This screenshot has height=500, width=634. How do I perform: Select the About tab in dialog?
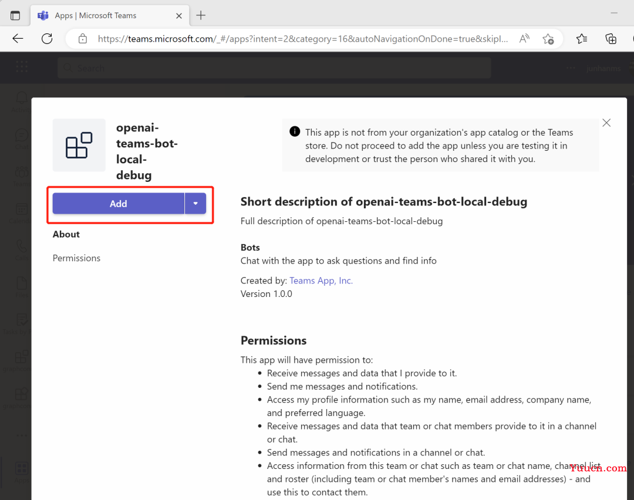(66, 234)
